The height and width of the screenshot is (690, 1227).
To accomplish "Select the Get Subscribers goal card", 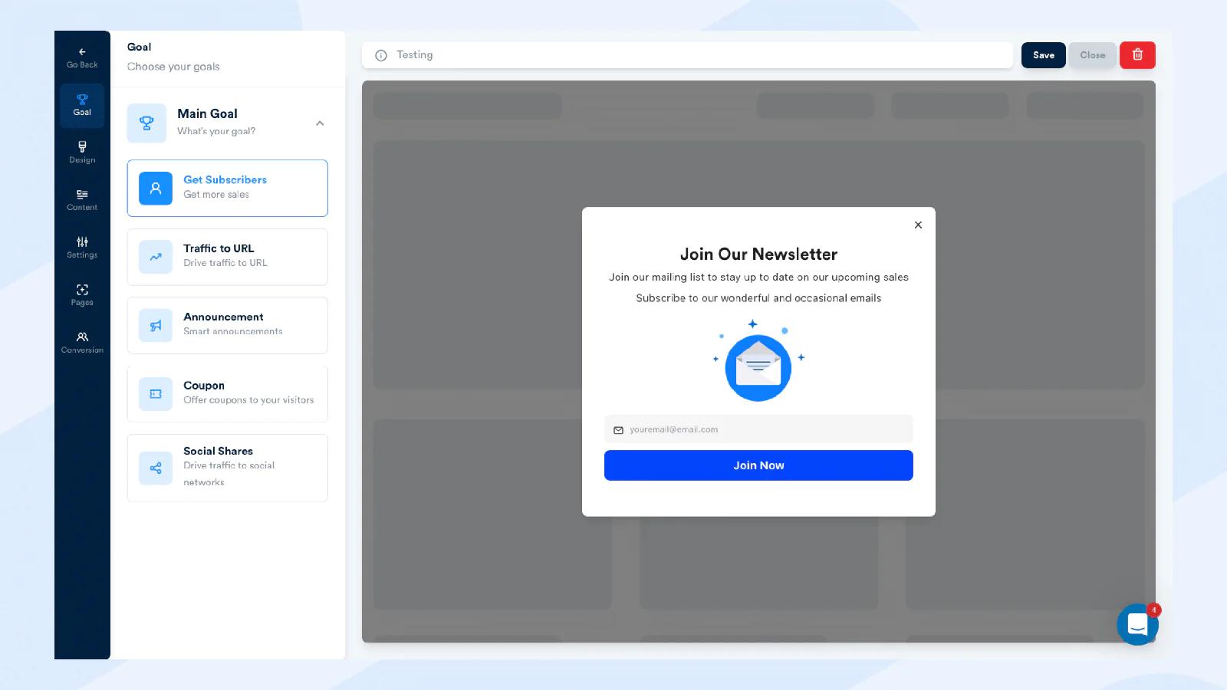I will click(x=227, y=188).
